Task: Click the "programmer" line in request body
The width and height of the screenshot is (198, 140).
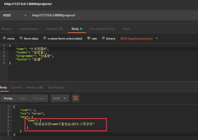Action: [x=35, y=56]
